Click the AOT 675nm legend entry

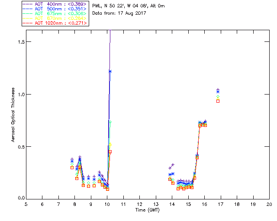click(x=55, y=13)
